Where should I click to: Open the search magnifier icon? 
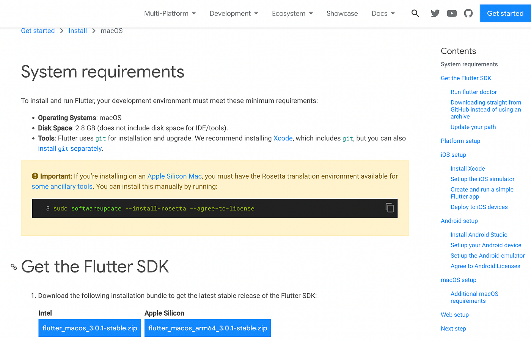click(415, 13)
